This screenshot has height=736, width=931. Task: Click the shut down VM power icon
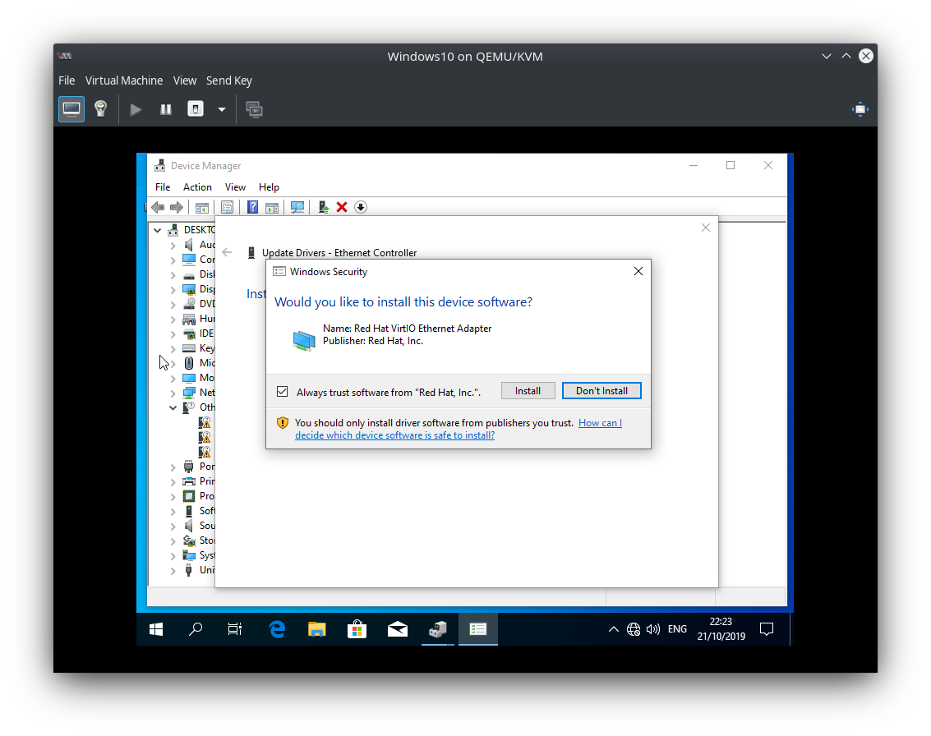pyautogui.click(x=196, y=109)
